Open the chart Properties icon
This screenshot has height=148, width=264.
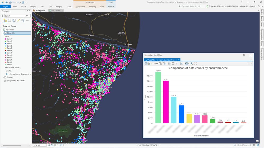(x=146, y=63)
